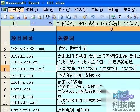
Task: Click the formula bar text 色谱试剂
Action: pyautogui.click(x=65, y=23)
